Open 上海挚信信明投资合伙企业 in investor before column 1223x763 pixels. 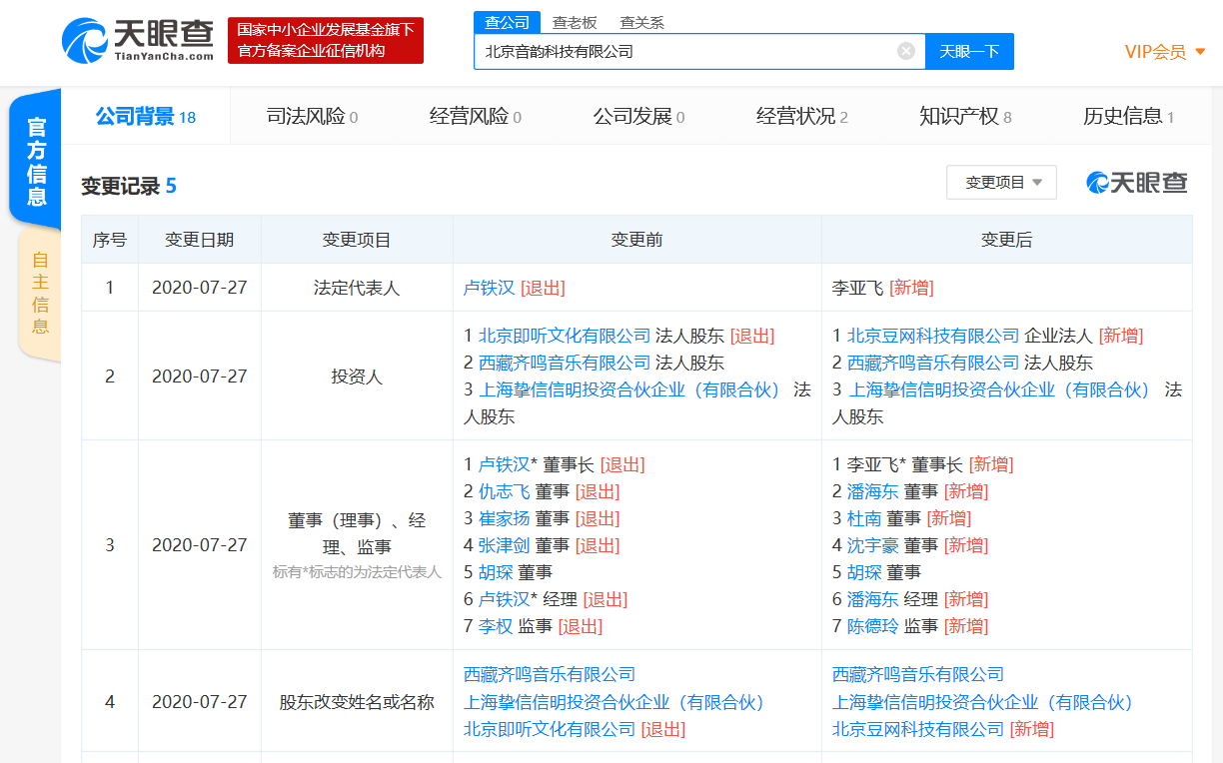(630, 389)
